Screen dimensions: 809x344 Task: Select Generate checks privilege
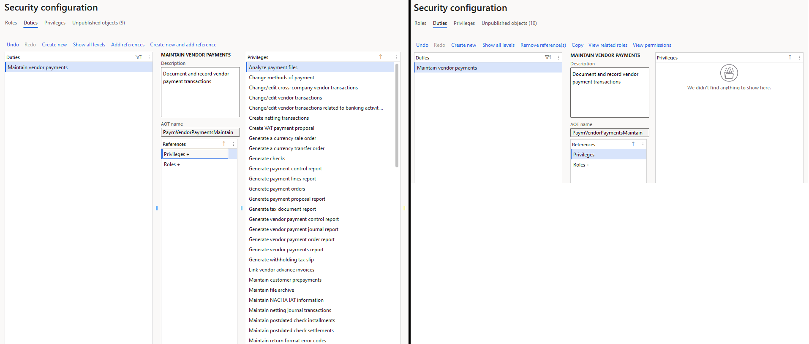[320, 159]
